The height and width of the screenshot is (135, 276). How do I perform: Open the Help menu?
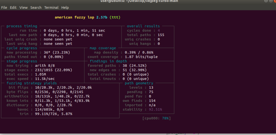coord(65,7)
